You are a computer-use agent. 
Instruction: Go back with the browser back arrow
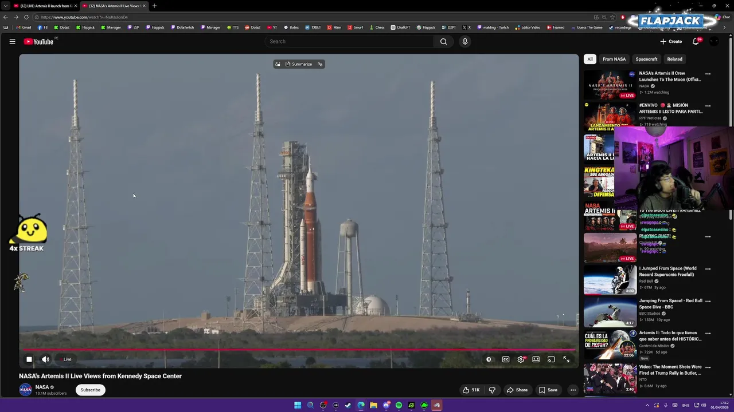click(5, 17)
